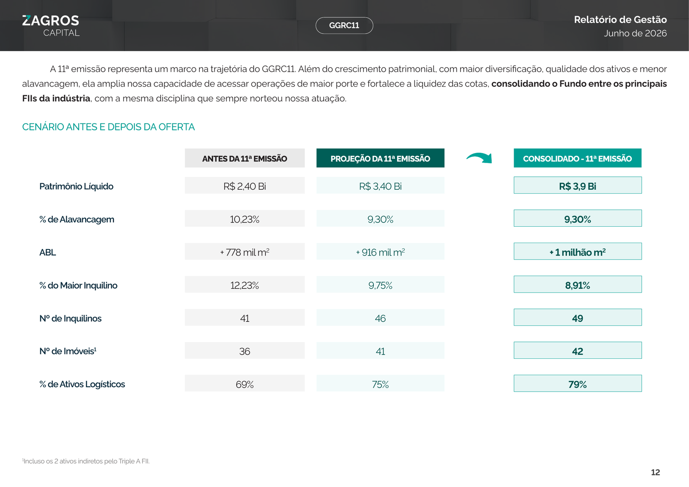Select the "Patrimônio Líquido" row label

tap(76, 186)
